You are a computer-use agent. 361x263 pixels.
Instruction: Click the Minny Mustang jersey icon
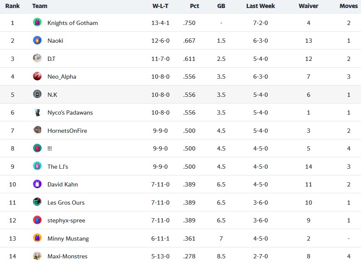click(37, 238)
